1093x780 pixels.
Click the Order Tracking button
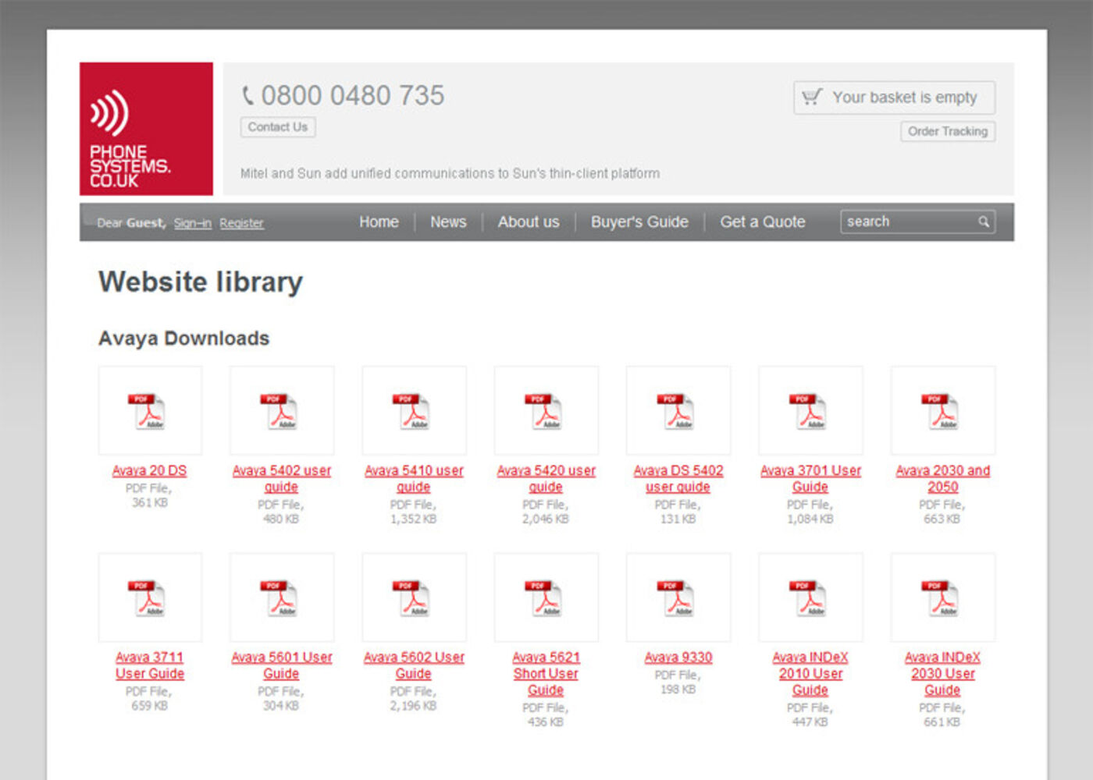[x=947, y=132]
